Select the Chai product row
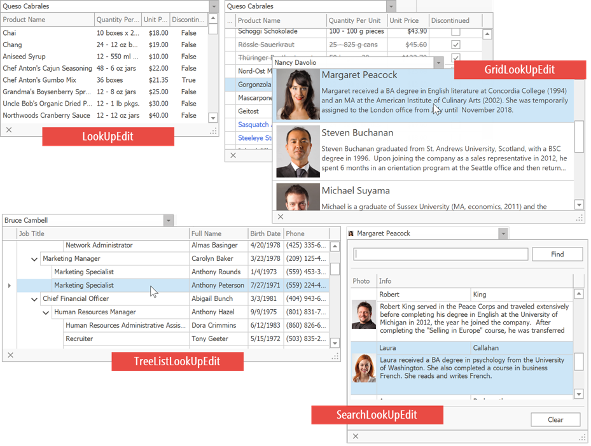Image resolution: width=591 pixels, height=446 pixels. pos(104,33)
